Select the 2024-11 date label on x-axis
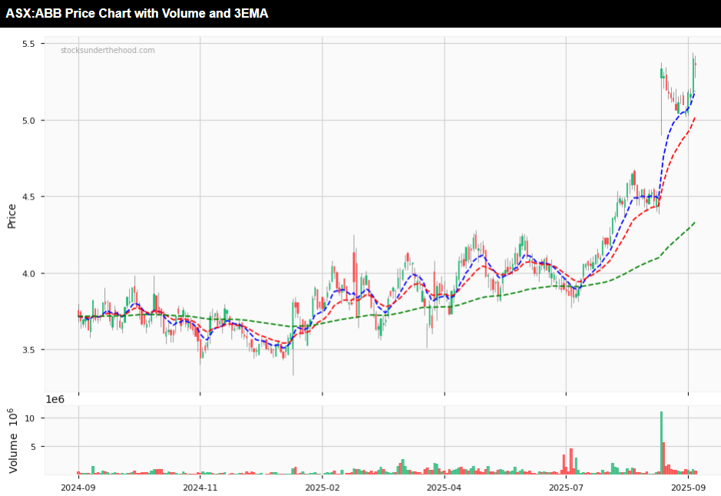This screenshot has height=496, width=721. click(x=200, y=487)
